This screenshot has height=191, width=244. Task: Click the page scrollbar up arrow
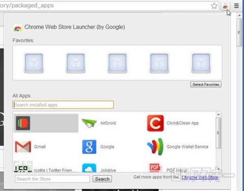(239, 15)
